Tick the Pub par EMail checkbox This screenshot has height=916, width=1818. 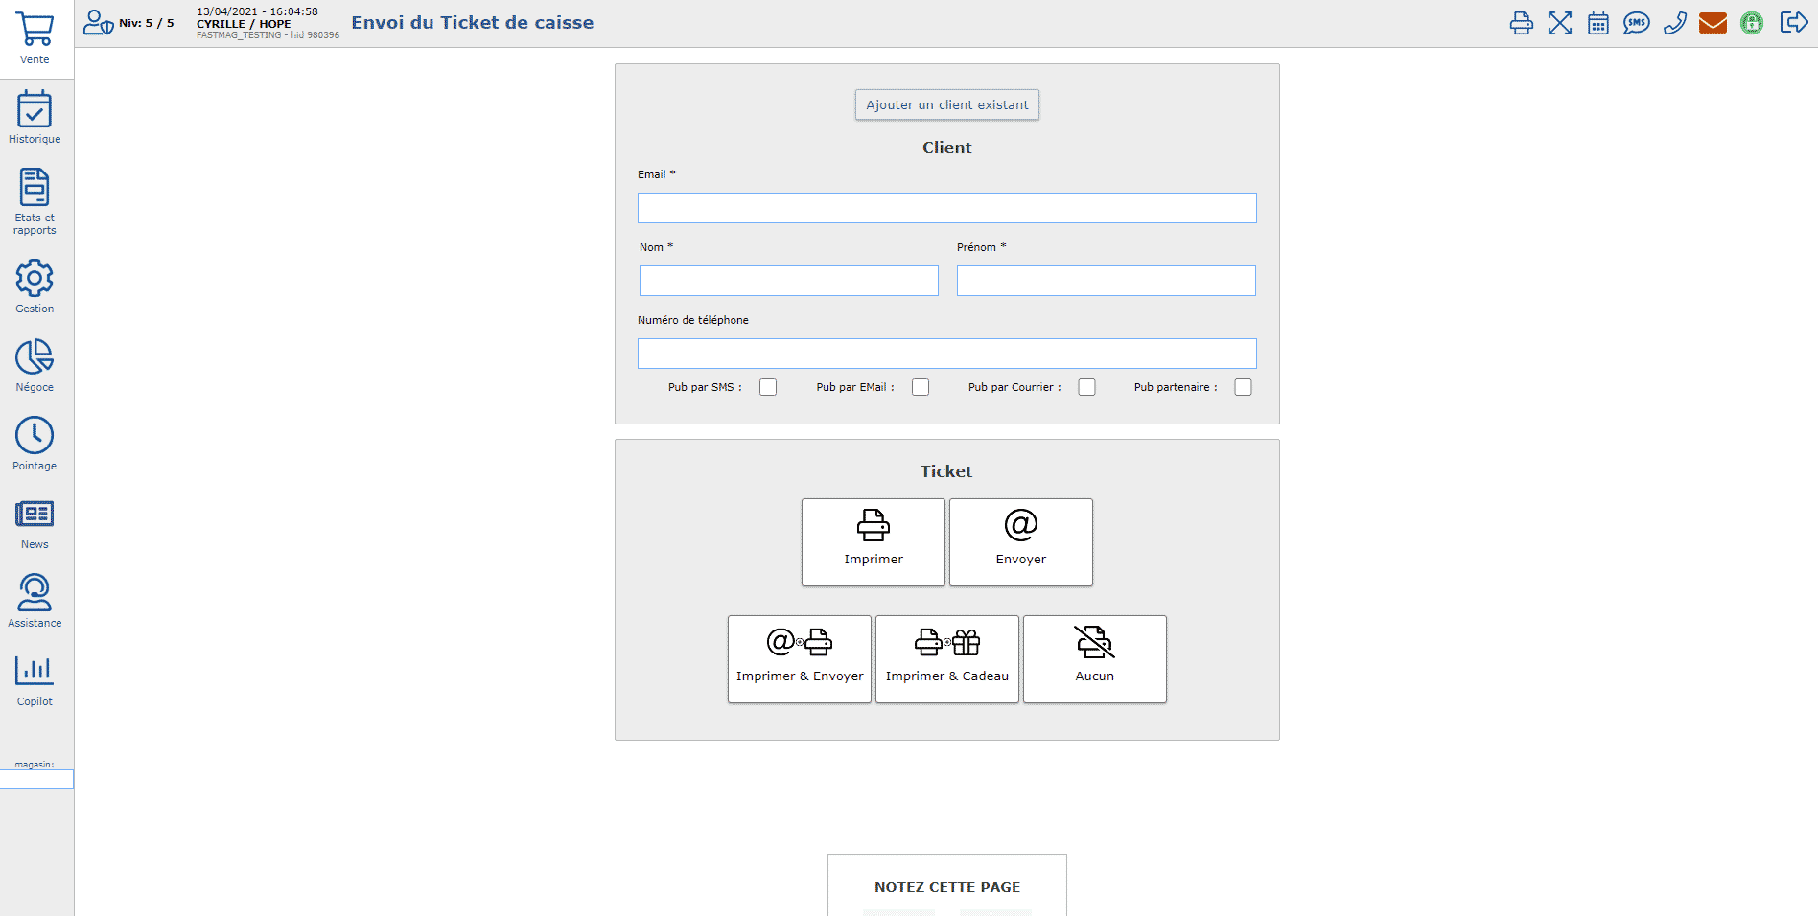click(921, 387)
